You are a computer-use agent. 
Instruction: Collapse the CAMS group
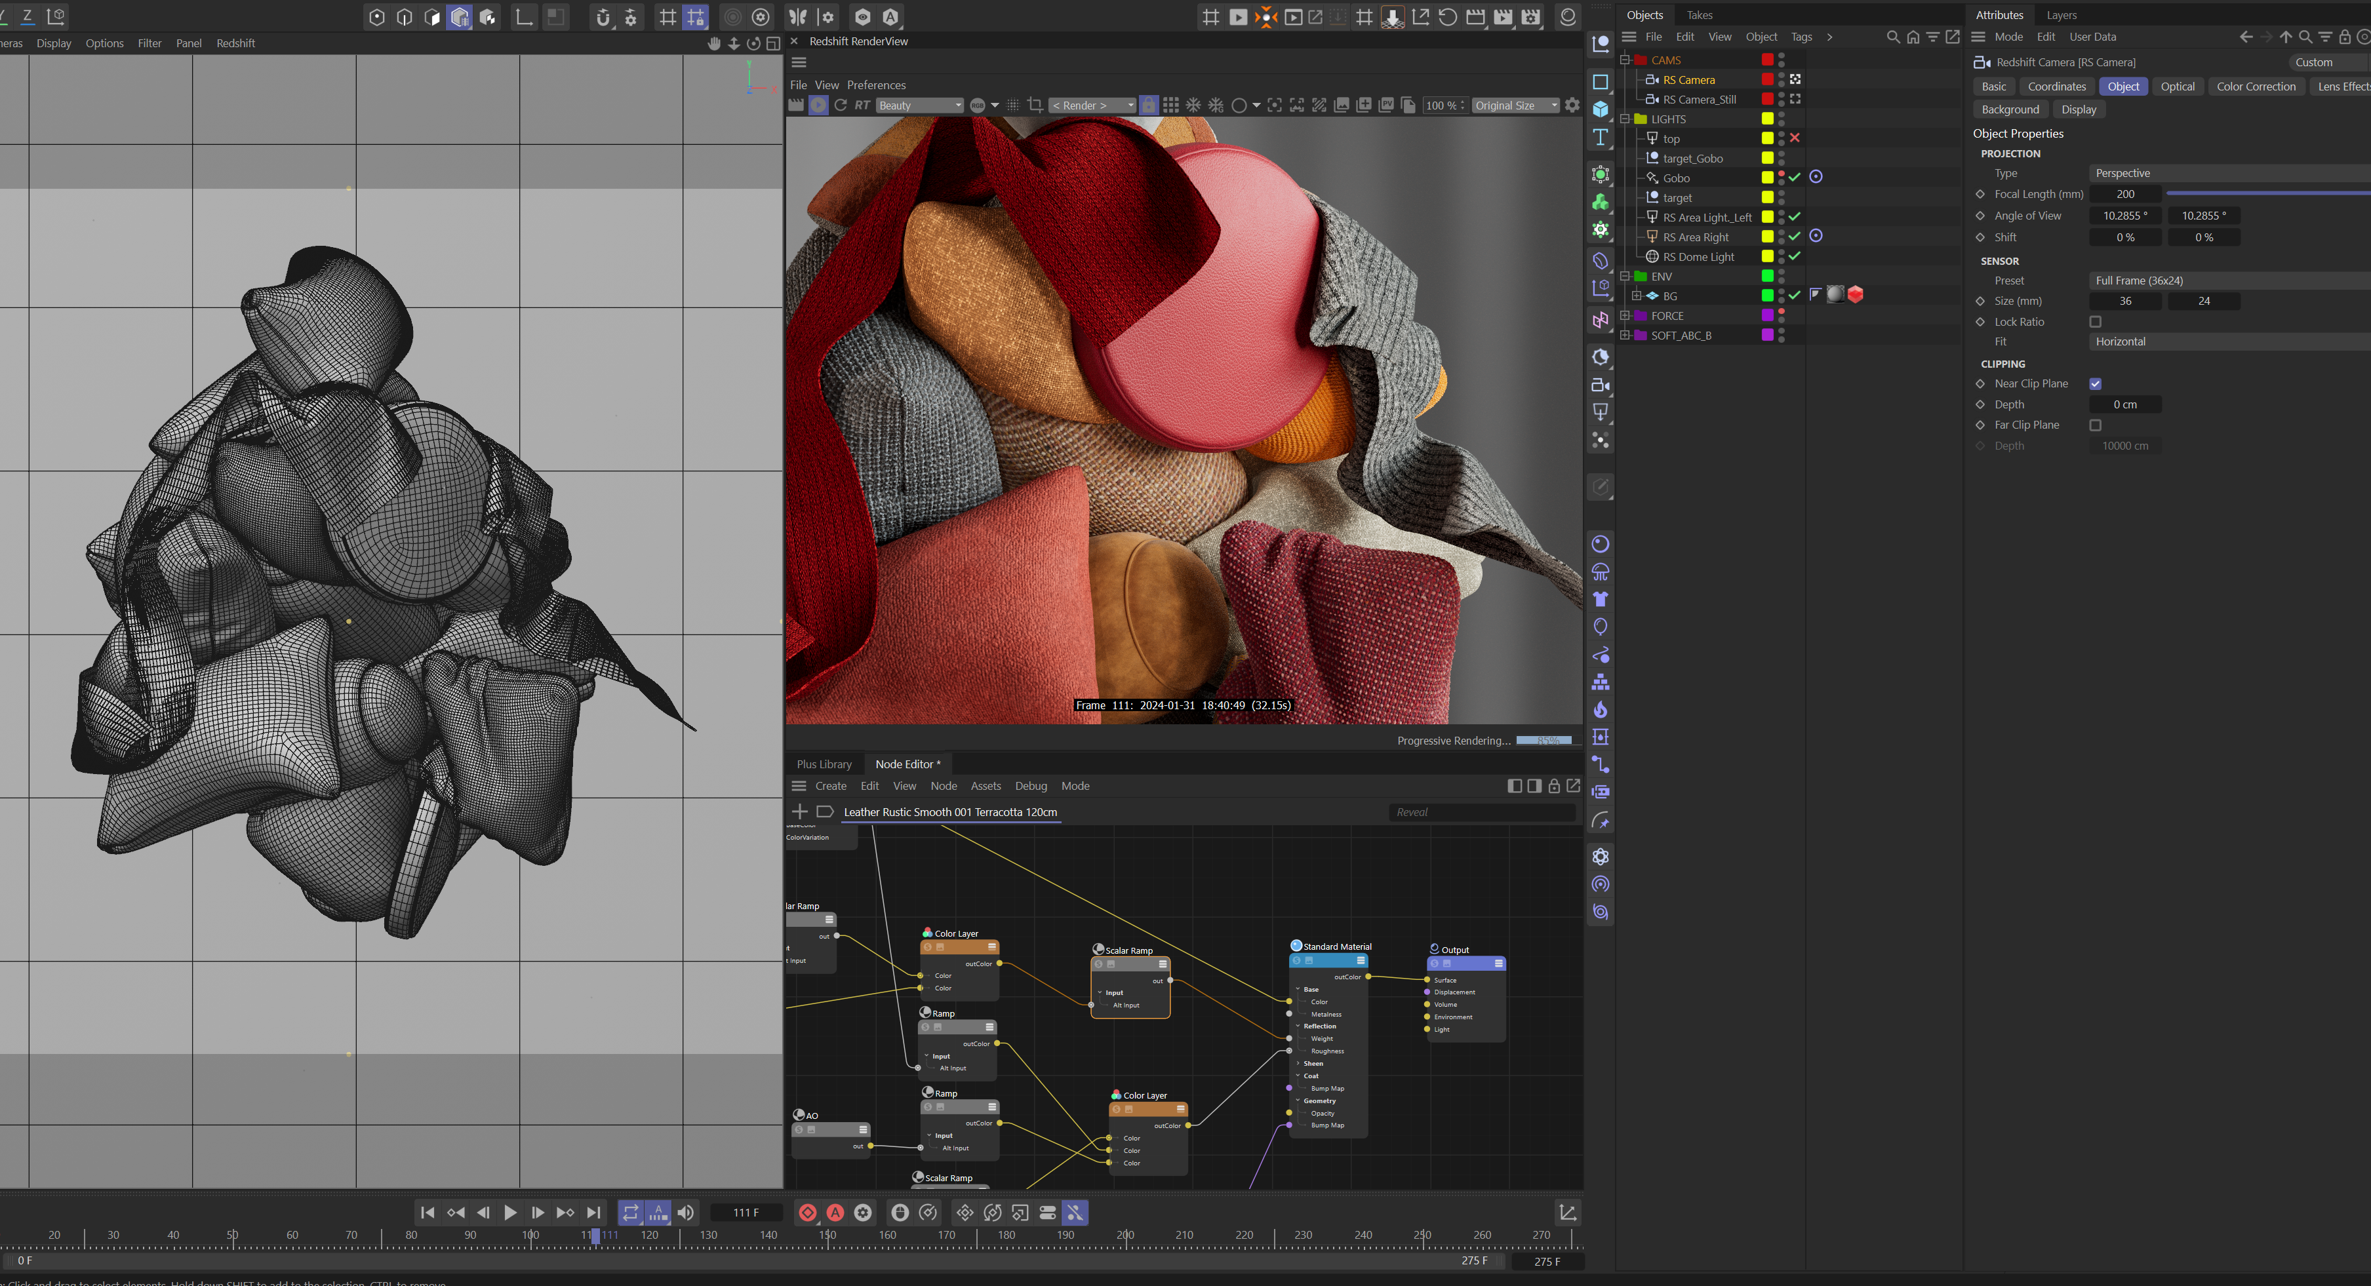1625,60
